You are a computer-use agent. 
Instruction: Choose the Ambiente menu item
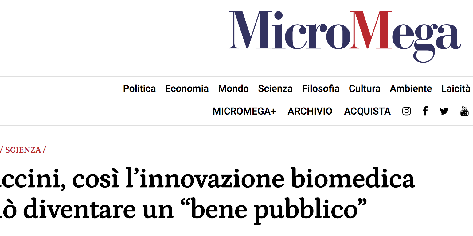click(411, 89)
